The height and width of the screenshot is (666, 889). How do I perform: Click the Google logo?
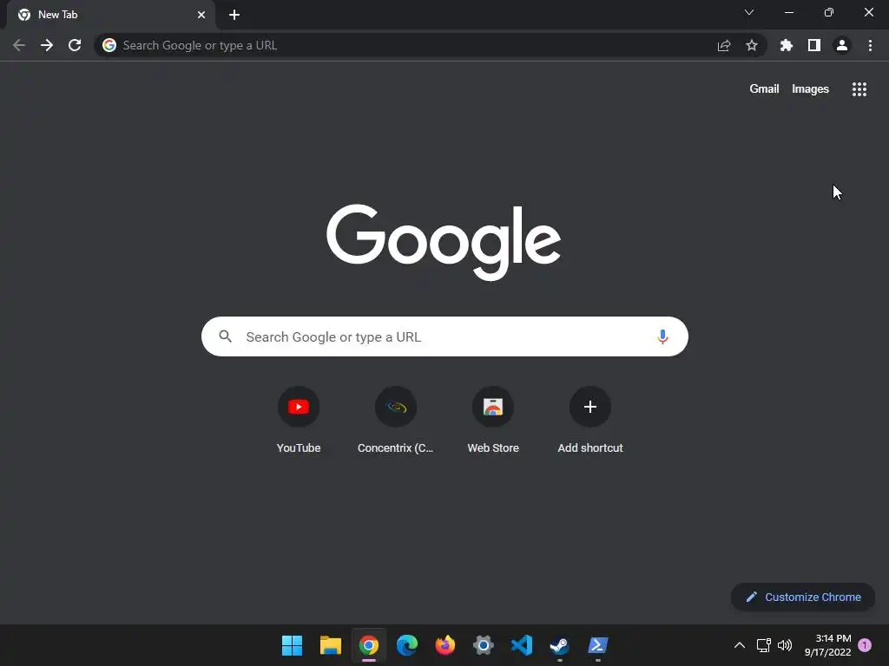444,242
